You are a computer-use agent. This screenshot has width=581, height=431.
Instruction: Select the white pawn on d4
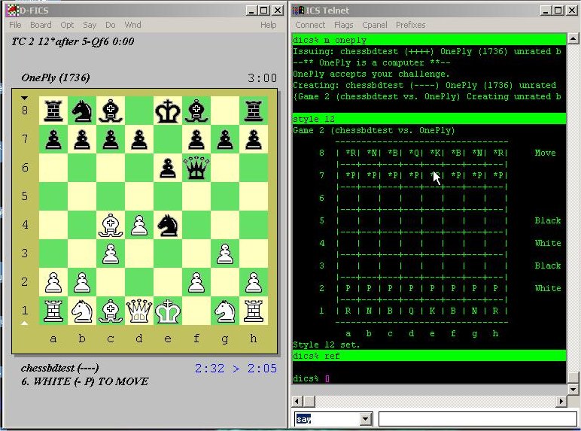[139, 225]
